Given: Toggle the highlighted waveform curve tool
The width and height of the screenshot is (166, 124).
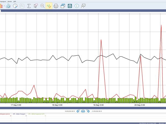Looking at the screenshot, I should (x=49, y=6).
